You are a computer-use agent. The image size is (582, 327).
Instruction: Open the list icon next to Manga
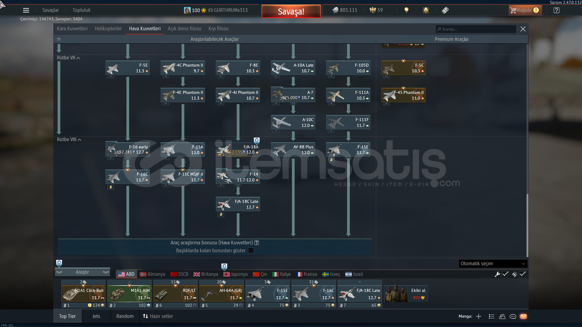click(x=492, y=316)
